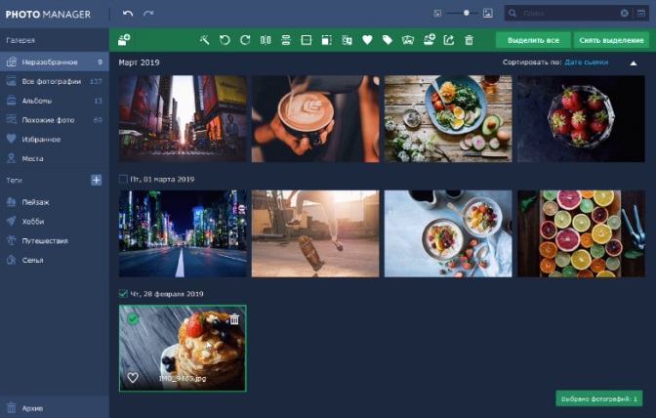The height and width of the screenshot is (418, 656).
Task: Add a new tag with the plus button
Action: coord(97,180)
